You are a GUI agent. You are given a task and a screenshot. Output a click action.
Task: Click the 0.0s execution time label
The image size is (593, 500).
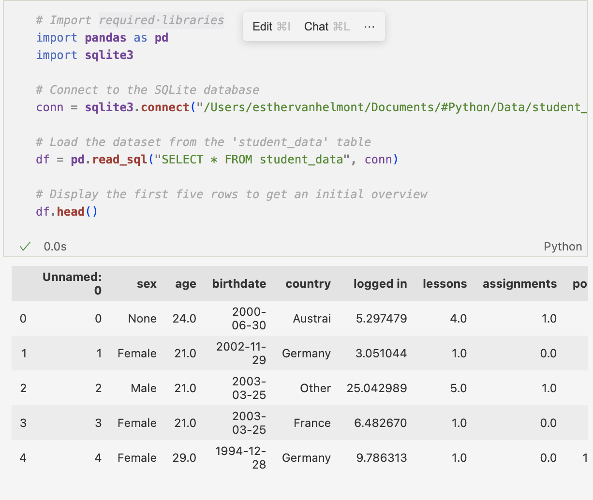point(55,247)
